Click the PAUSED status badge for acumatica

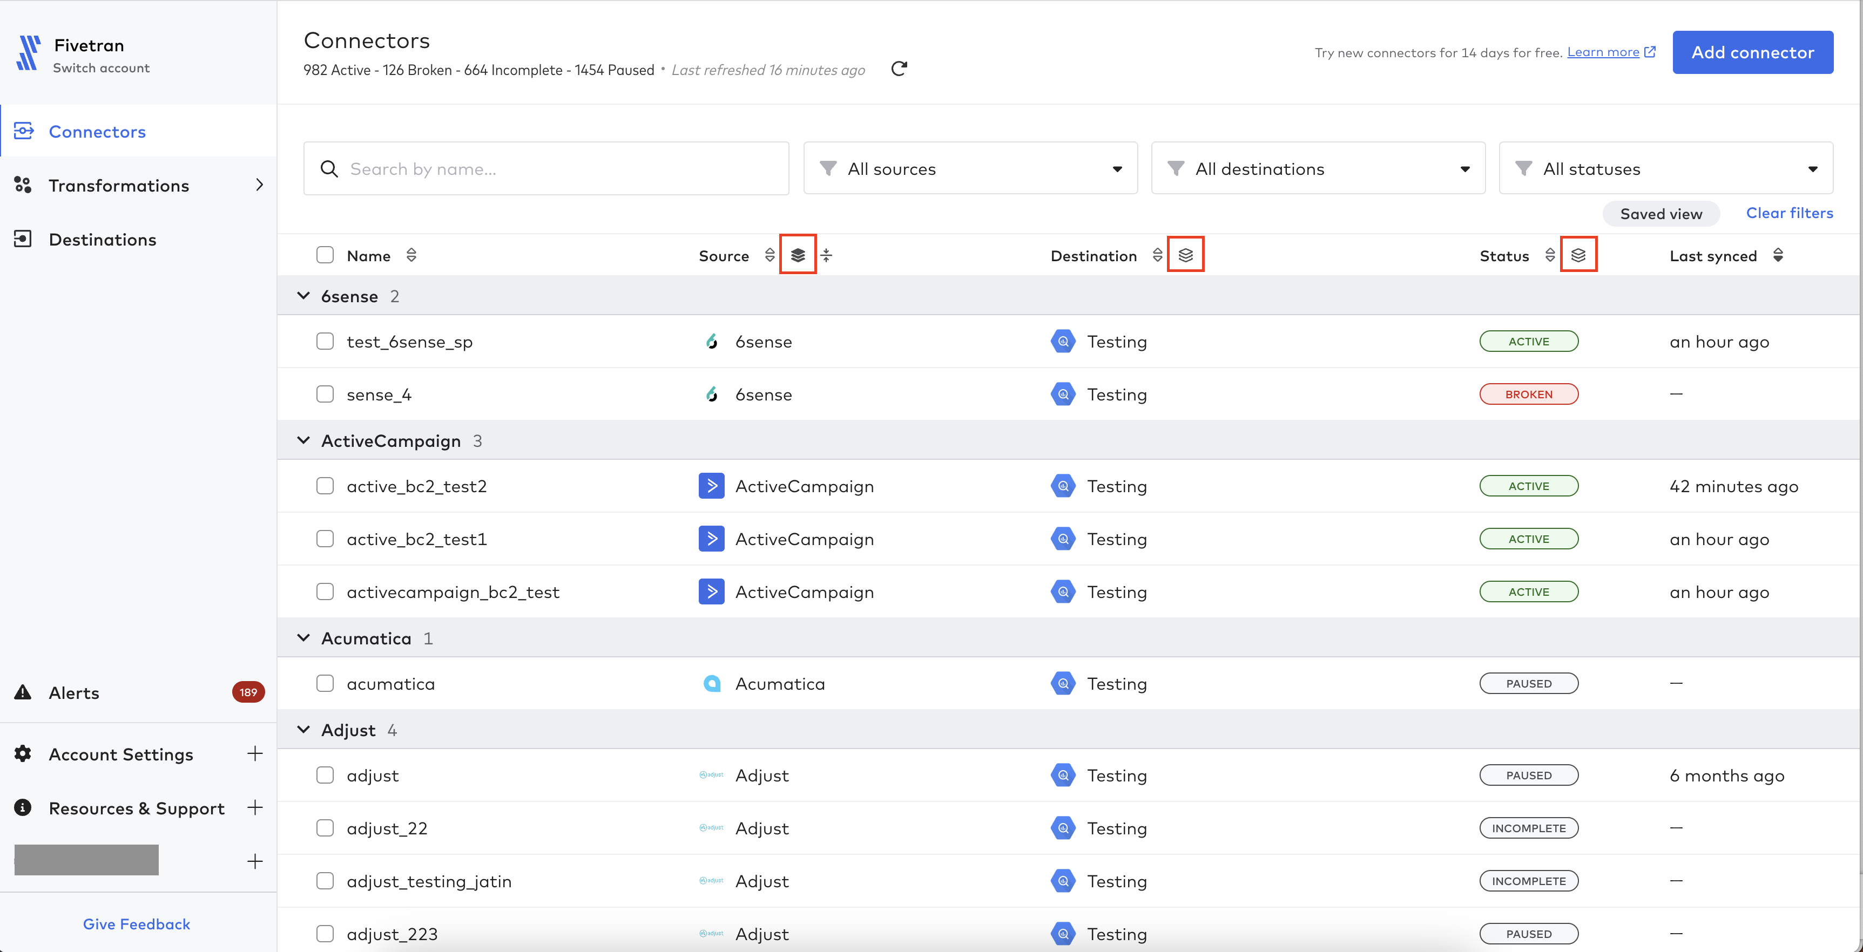tap(1528, 683)
